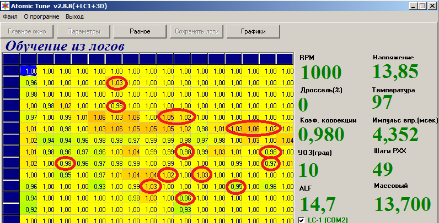
Task: Pick the red-circled 0,96 cell
Action: [186, 198]
